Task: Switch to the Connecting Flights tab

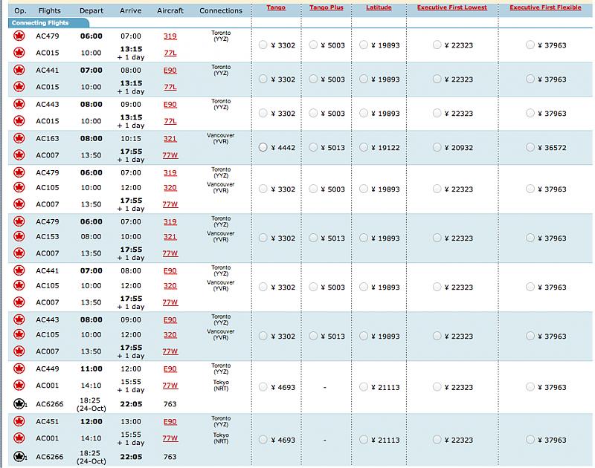Action: click(x=48, y=23)
